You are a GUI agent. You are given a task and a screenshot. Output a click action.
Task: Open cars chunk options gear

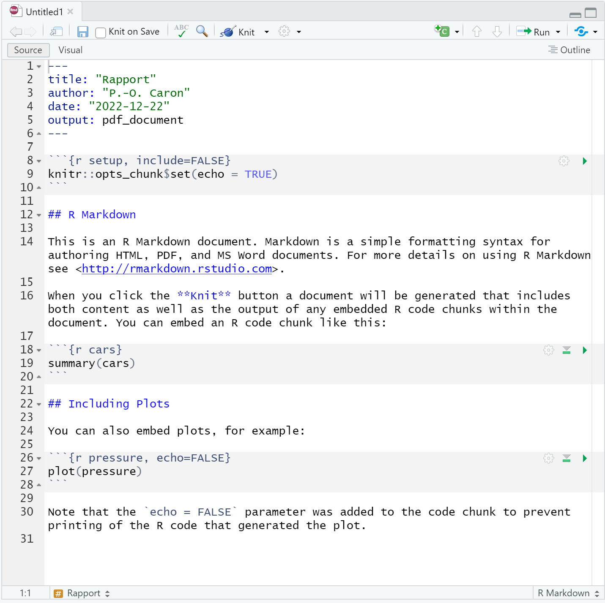click(549, 350)
